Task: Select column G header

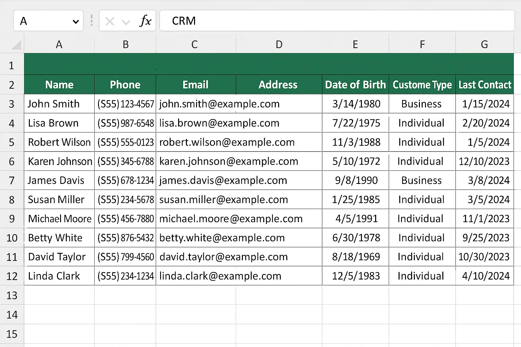Action: click(x=484, y=44)
